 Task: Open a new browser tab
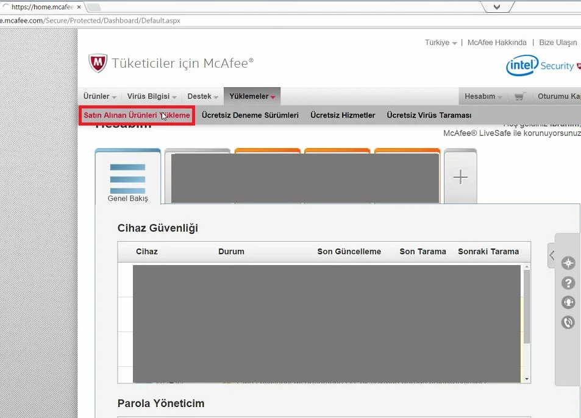point(93,7)
